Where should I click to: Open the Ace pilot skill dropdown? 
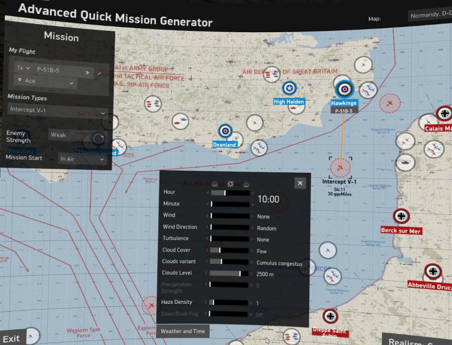point(46,82)
